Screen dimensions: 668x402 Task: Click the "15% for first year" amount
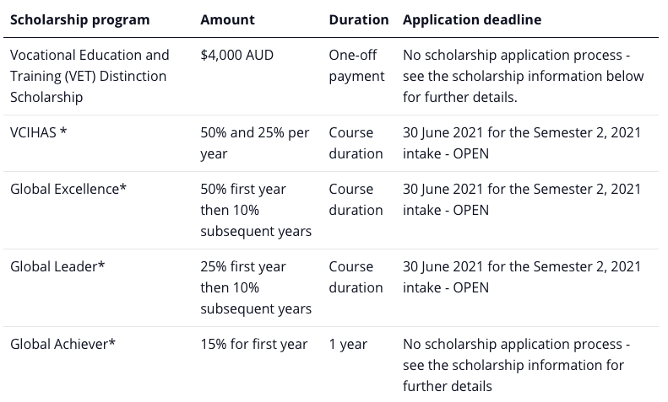coord(253,344)
